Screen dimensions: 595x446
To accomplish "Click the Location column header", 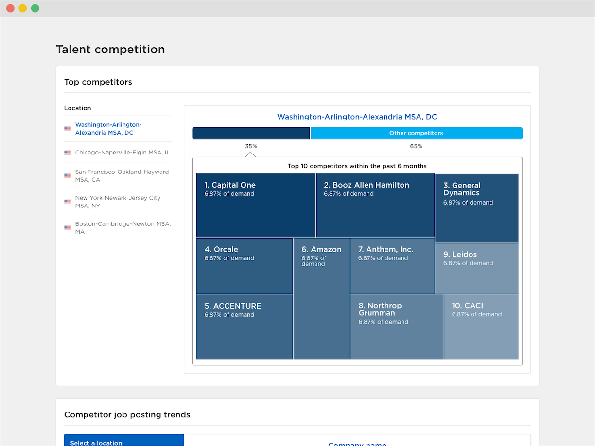I will 78,108.
